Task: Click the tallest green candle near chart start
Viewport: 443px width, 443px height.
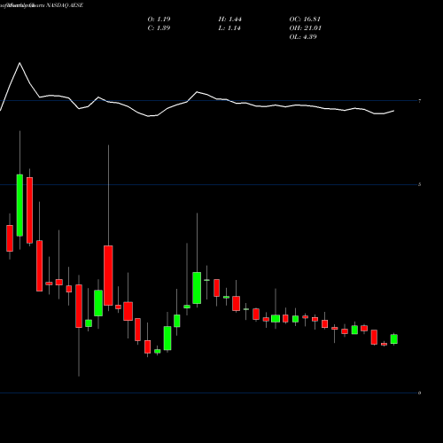Action: tap(19, 206)
